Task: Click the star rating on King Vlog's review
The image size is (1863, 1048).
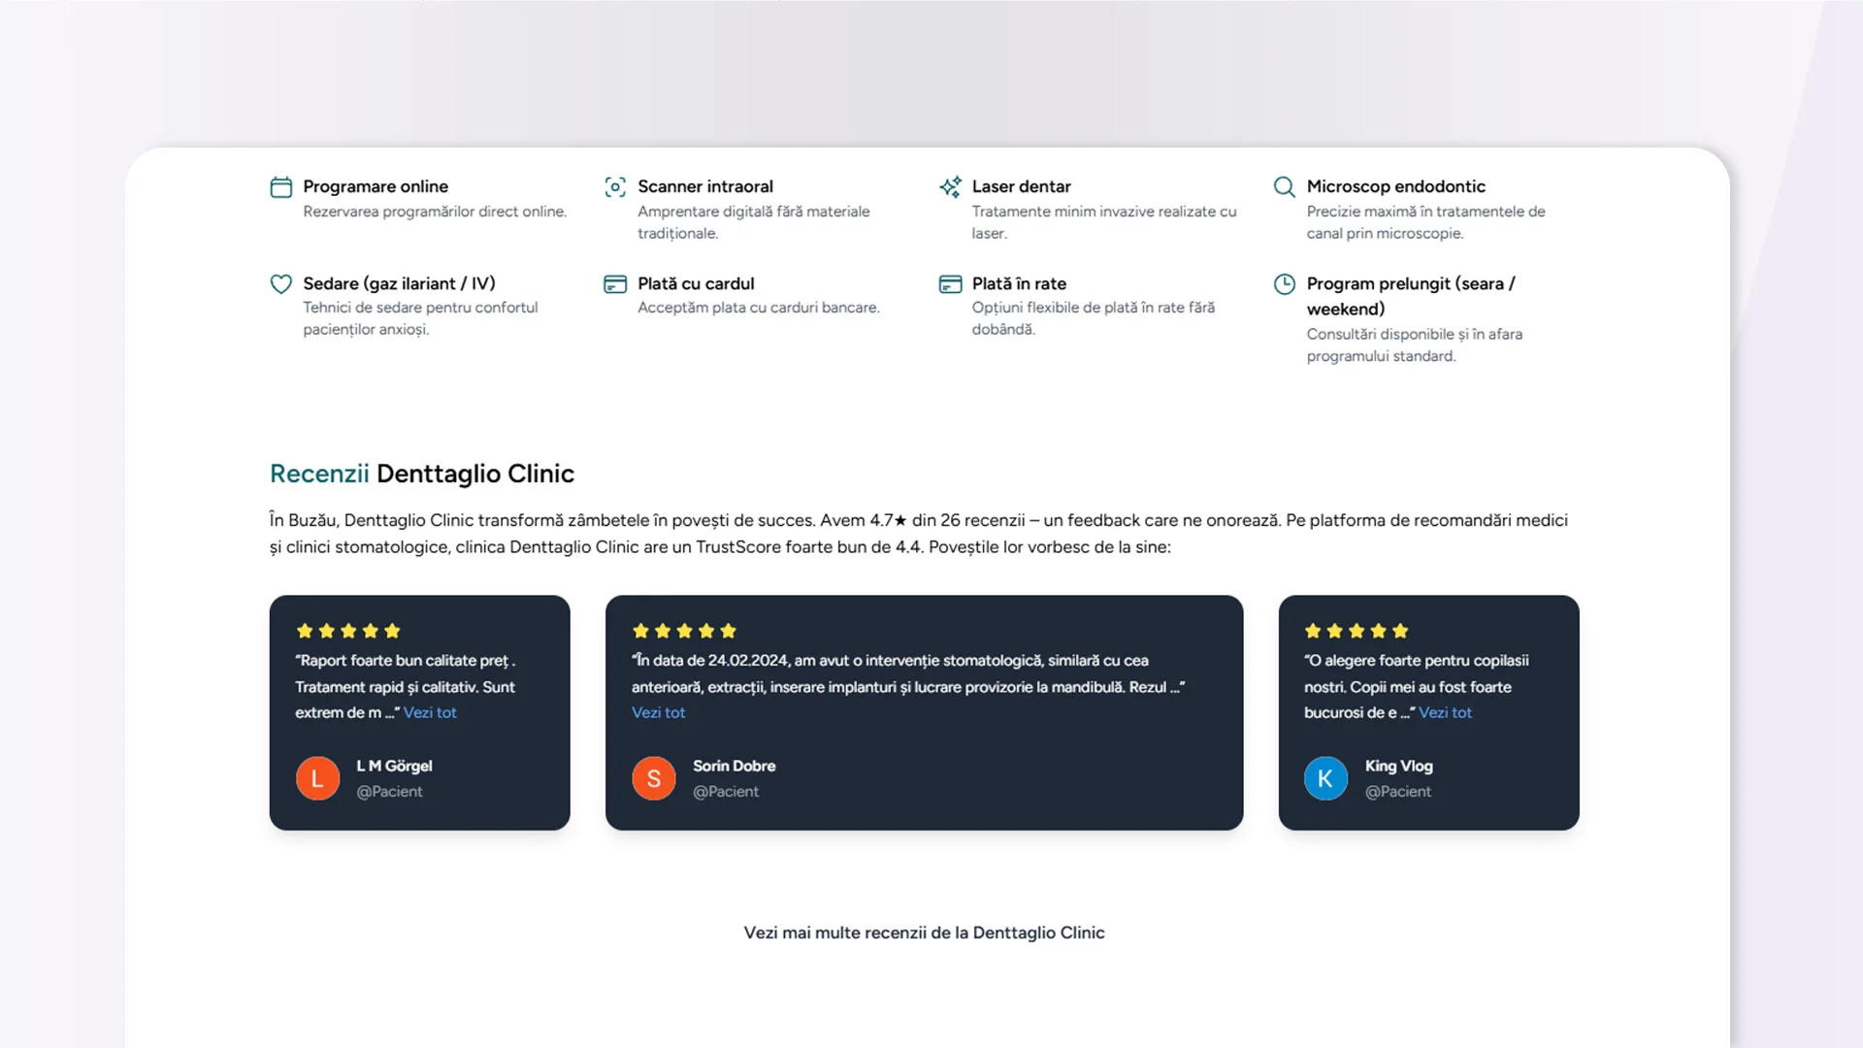Action: click(1356, 631)
